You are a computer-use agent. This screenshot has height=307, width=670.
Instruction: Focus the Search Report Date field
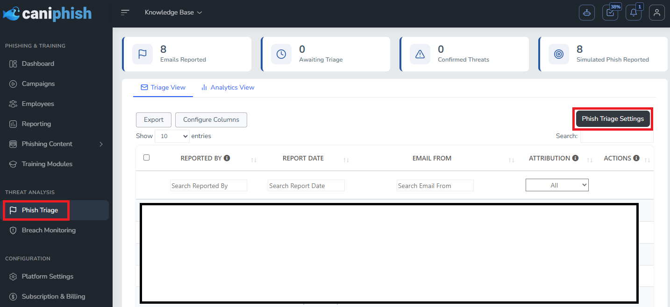pos(306,186)
